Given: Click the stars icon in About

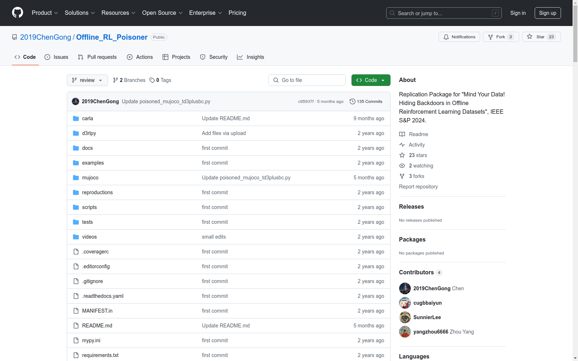Looking at the screenshot, I should click(402, 155).
